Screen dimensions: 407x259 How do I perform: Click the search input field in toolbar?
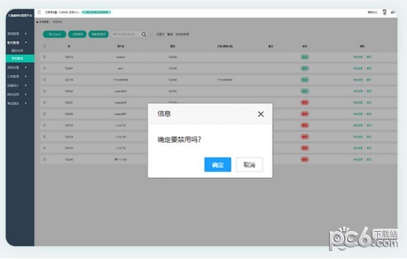126,34
